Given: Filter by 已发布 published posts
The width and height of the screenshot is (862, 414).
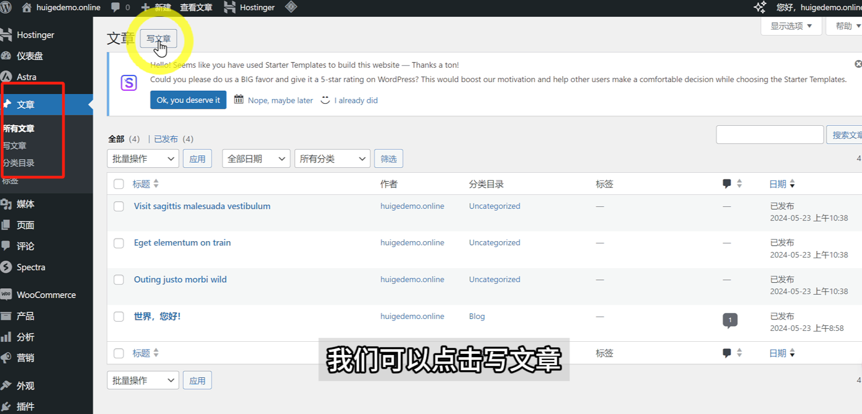Looking at the screenshot, I should pyautogui.click(x=166, y=139).
